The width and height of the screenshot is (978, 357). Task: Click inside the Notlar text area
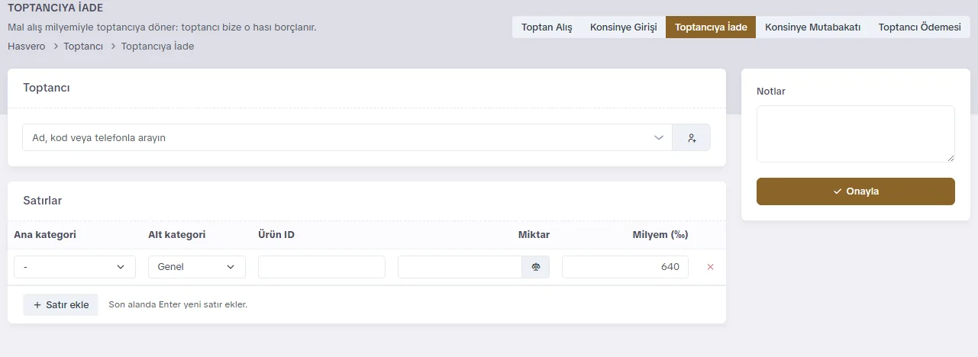click(x=855, y=133)
